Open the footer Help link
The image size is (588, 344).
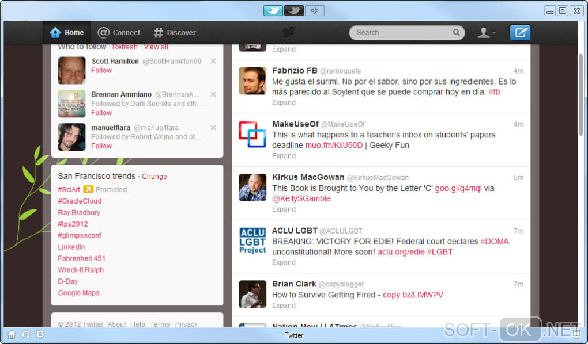click(x=138, y=324)
